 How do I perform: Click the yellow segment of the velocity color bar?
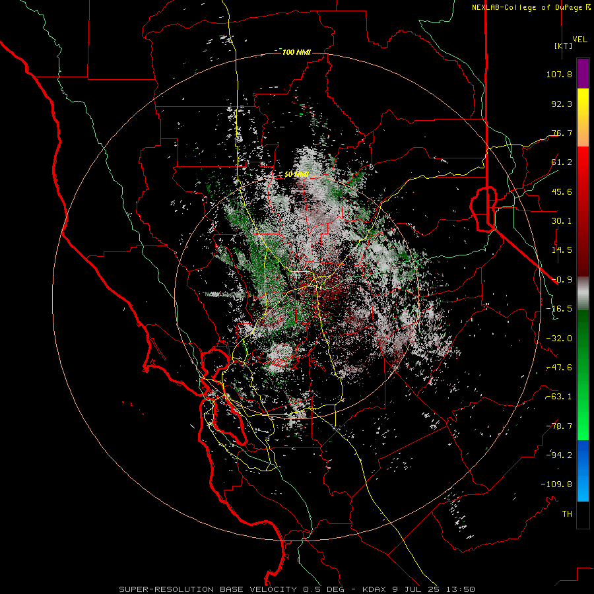583,117
